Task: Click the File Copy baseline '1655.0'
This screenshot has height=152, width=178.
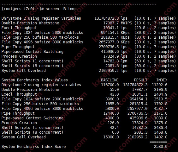Action: pyautogui.click(x=112, y=104)
